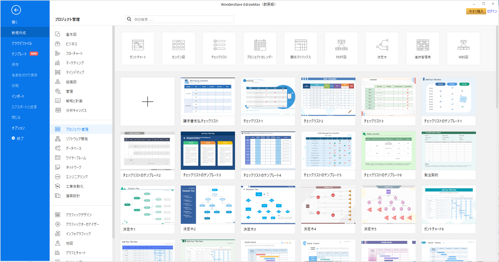Open the WBS図 diagram type tile
The width and height of the screenshot is (499, 262).
(463, 49)
